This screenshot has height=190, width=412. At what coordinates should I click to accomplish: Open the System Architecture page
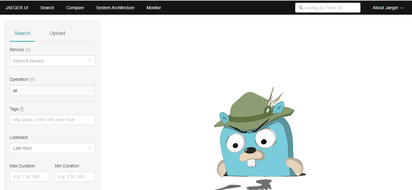[115, 8]
